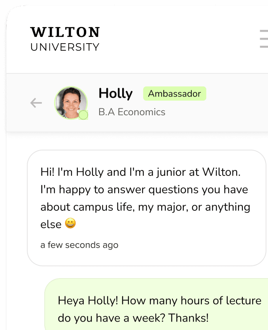Click the "a few seconds ago" timestamp
The height and width of the screenshot is (330, 268).
point(79,245)
